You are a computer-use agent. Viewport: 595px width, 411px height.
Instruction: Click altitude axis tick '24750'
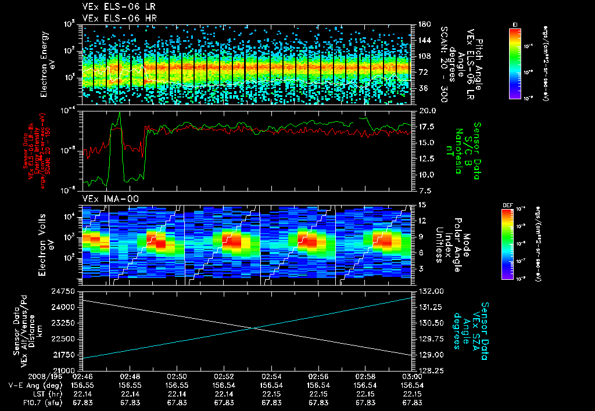point(63,291)
